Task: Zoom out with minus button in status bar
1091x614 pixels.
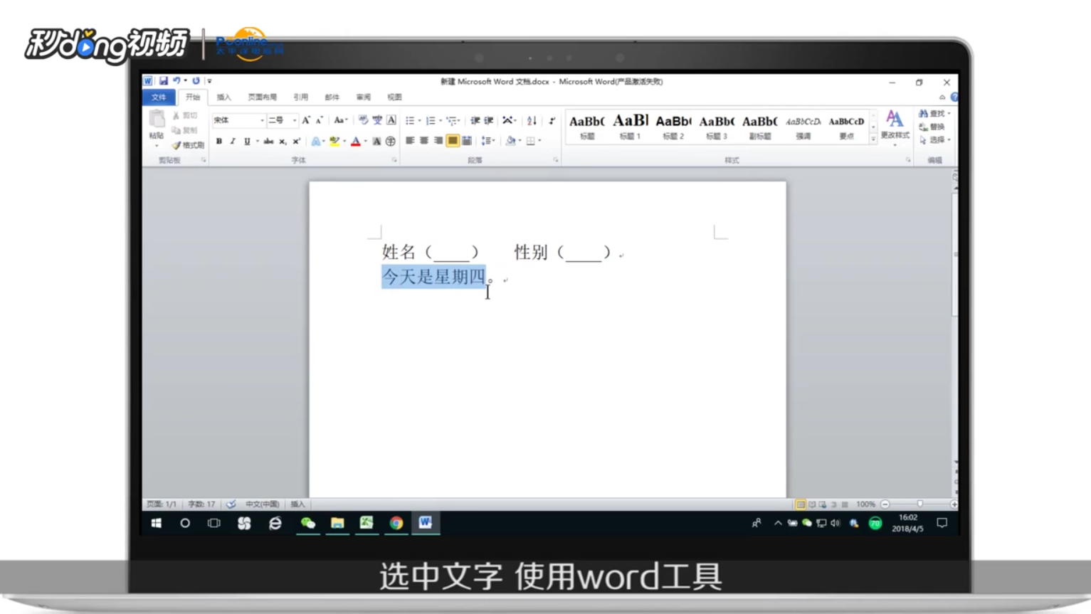Action: (x=885, y=504)
